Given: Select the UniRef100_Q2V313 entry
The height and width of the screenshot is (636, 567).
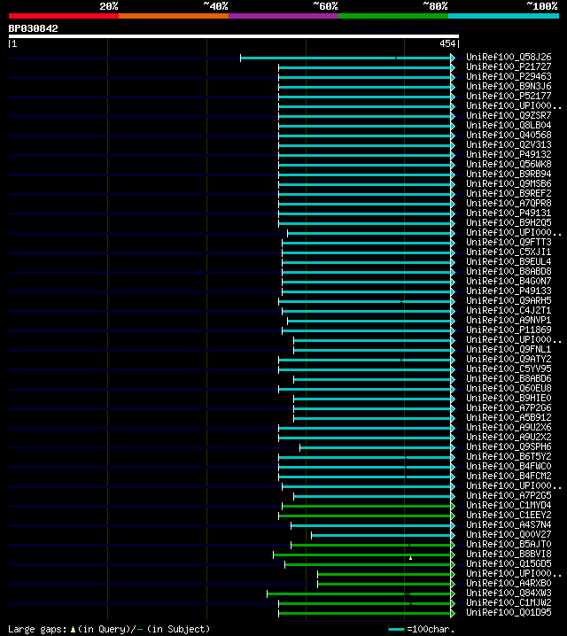Looking at the screenshot, I should (509, 144).
